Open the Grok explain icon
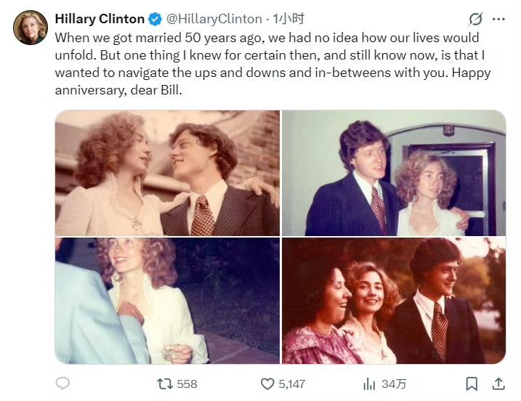This screenshot has width=521, height=401. point(476,19)
